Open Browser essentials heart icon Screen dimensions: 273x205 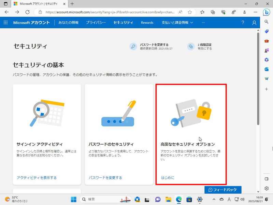(x=223, y=12)
